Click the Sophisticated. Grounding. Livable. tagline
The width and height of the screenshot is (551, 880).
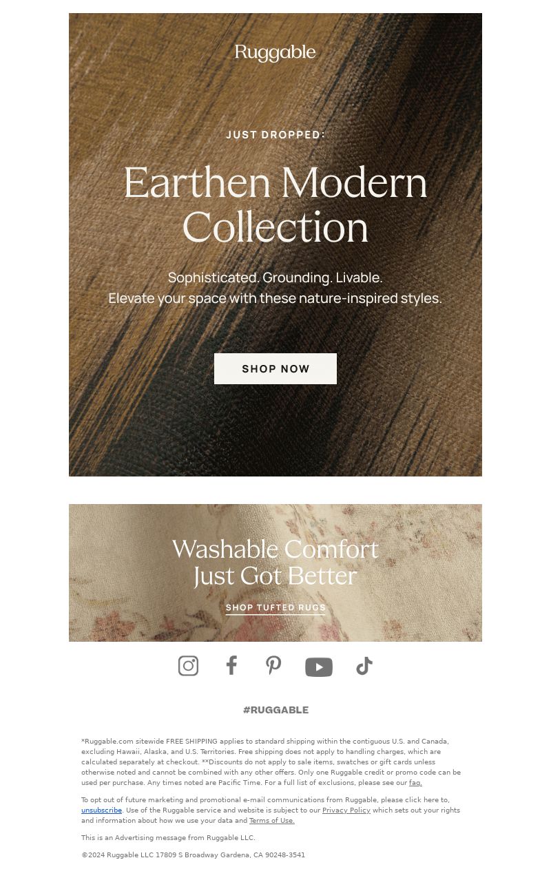pyautogui.click(x=275, y=277)
